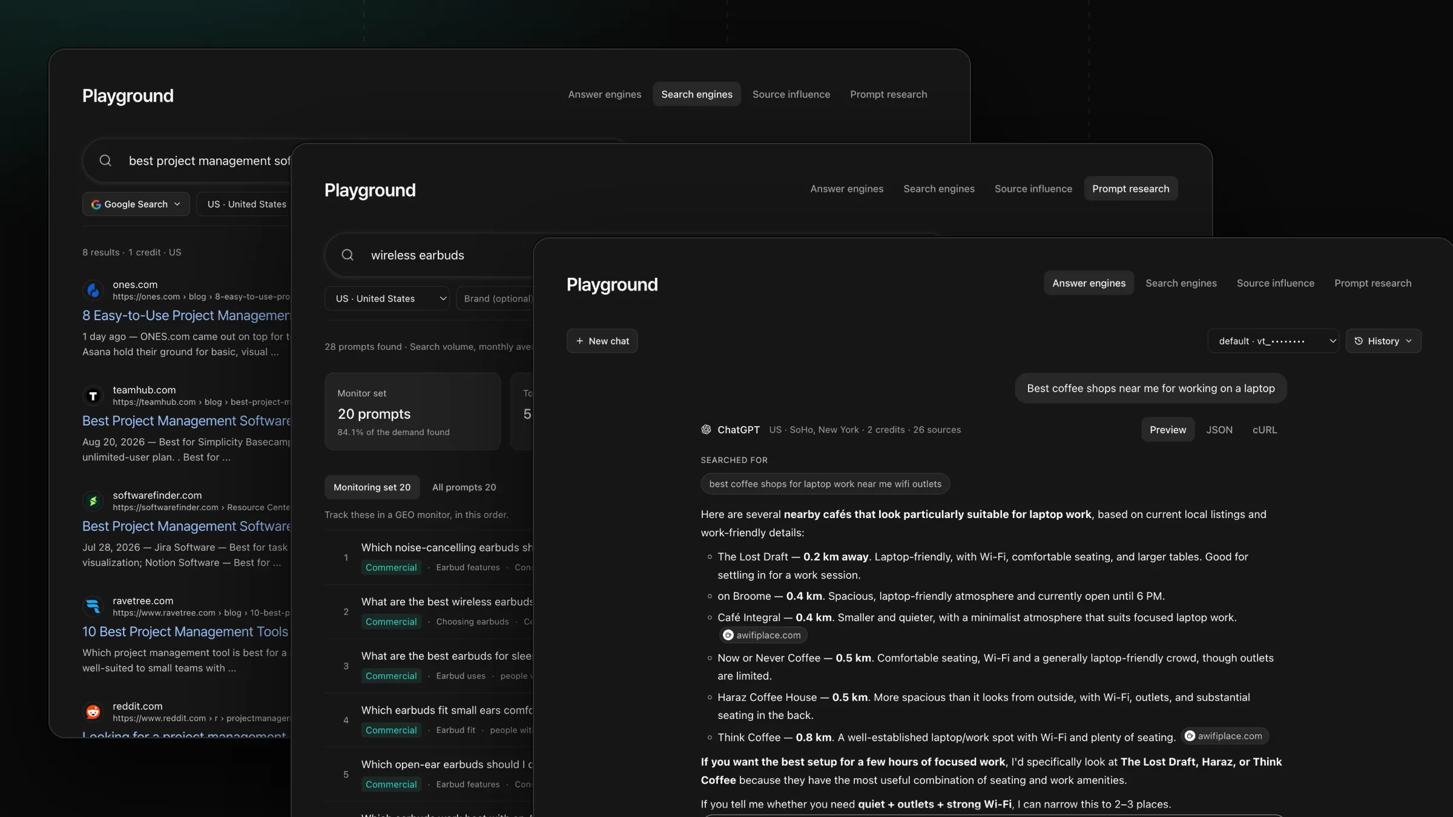Click the ravetree.com favicon icon
1453x817 pixels.
coord(93,606)
